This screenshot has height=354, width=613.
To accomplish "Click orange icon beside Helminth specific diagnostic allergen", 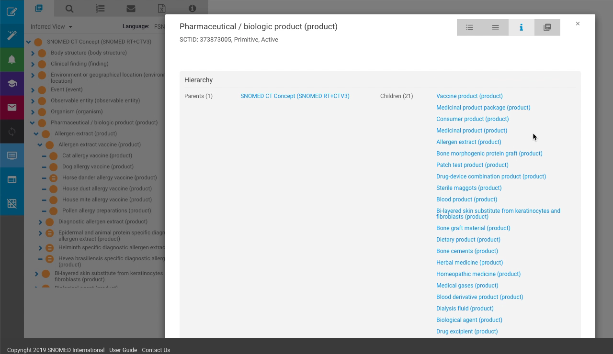I will tap(49, 248).
